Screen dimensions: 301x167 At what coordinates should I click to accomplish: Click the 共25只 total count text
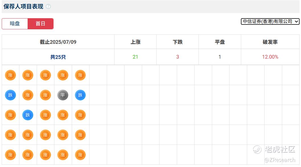pos(58,57)
